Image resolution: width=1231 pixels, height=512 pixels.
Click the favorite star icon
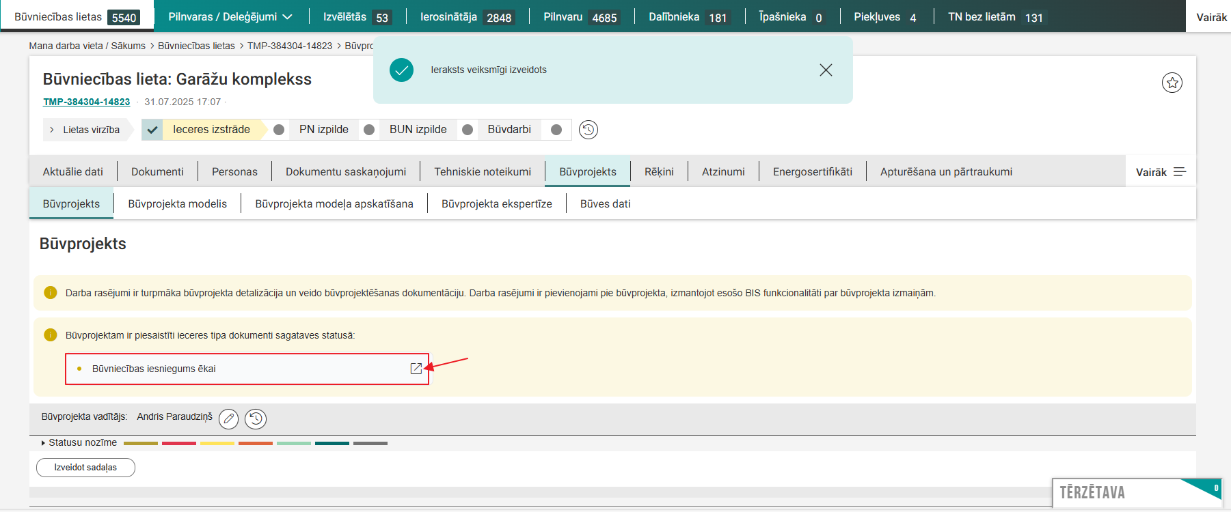pos(1172,83)
